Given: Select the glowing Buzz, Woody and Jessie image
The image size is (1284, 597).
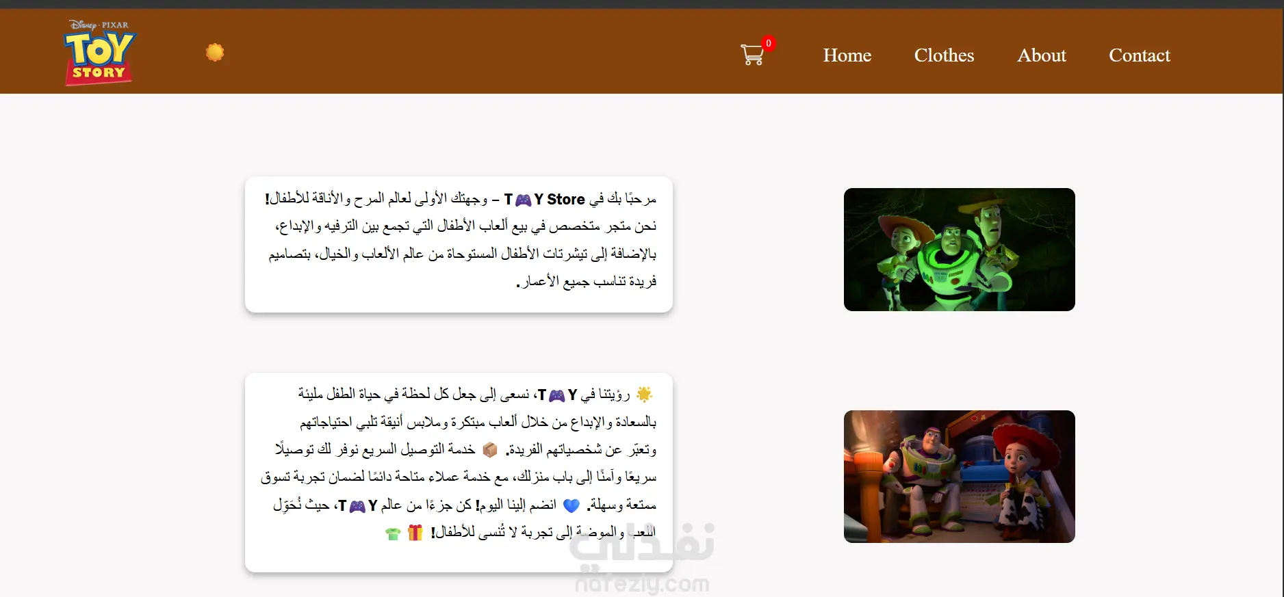Looking at the screenshot, I should 959,250.
